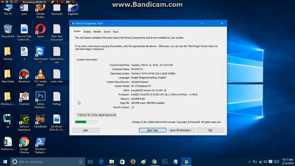Open Chrome from the taskbar
The image size is (295, 166).
[x=154, y=162]
